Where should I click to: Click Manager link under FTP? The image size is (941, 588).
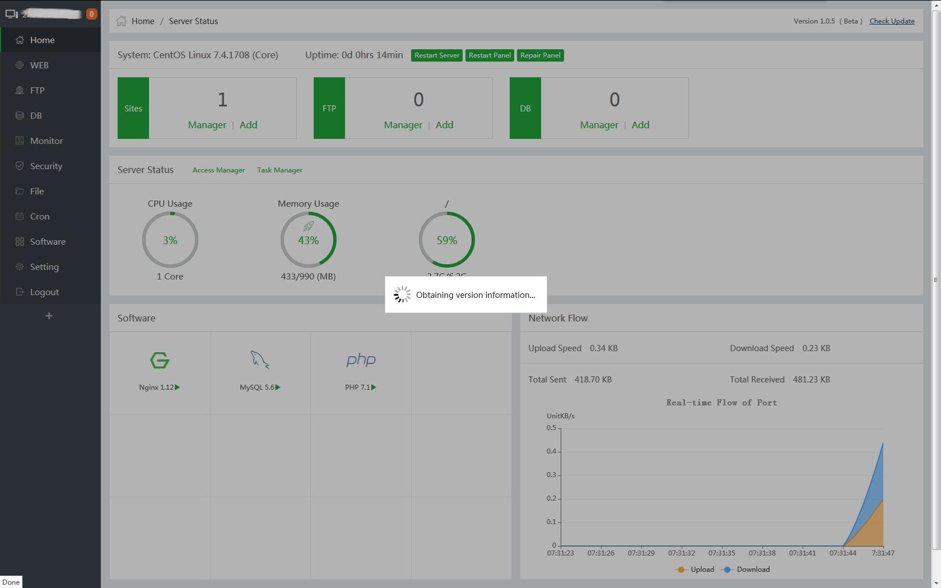[x=403, y=125]
